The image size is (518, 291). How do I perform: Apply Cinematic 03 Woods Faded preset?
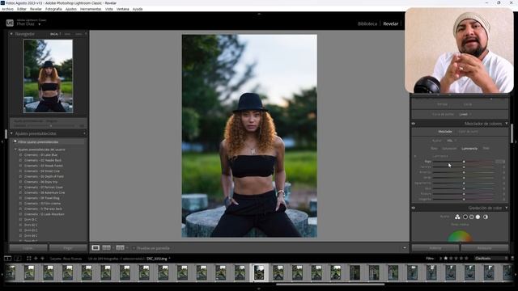[43, 166]
